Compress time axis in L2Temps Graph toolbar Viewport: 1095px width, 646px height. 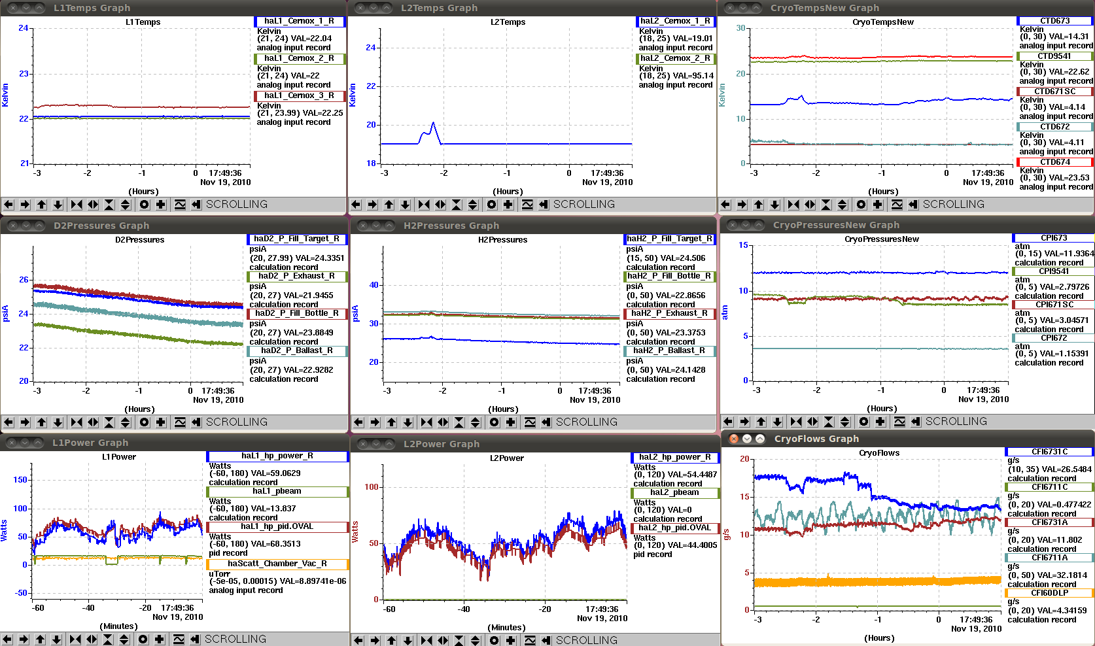point(424,205)
